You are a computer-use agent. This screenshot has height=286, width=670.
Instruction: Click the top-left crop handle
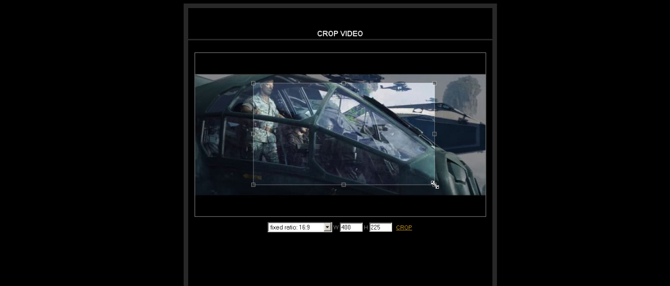coord(253,83)
